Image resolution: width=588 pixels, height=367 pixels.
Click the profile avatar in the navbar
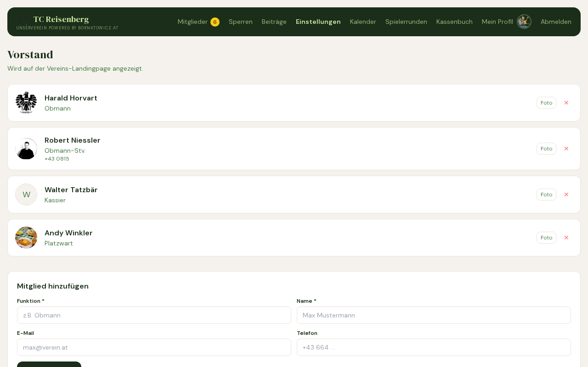coord(524,22)
